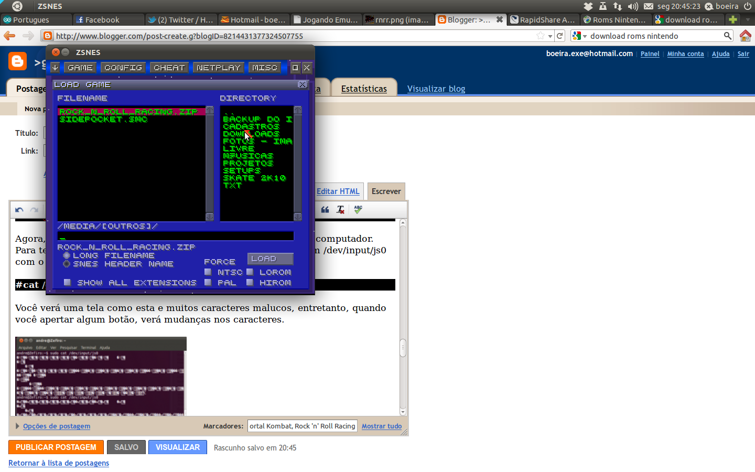Click the Marcadores input field
Screen dimensions: 755x472
[x=303, y=426]
